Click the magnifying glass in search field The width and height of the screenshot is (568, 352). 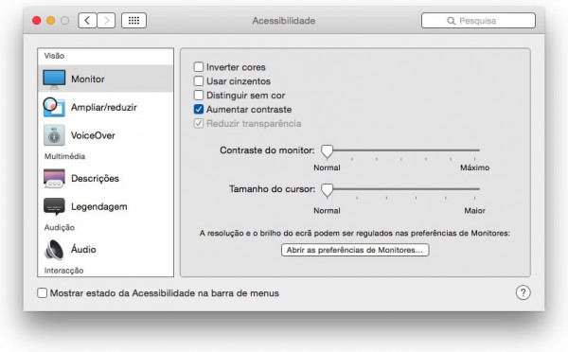point(451,21)
